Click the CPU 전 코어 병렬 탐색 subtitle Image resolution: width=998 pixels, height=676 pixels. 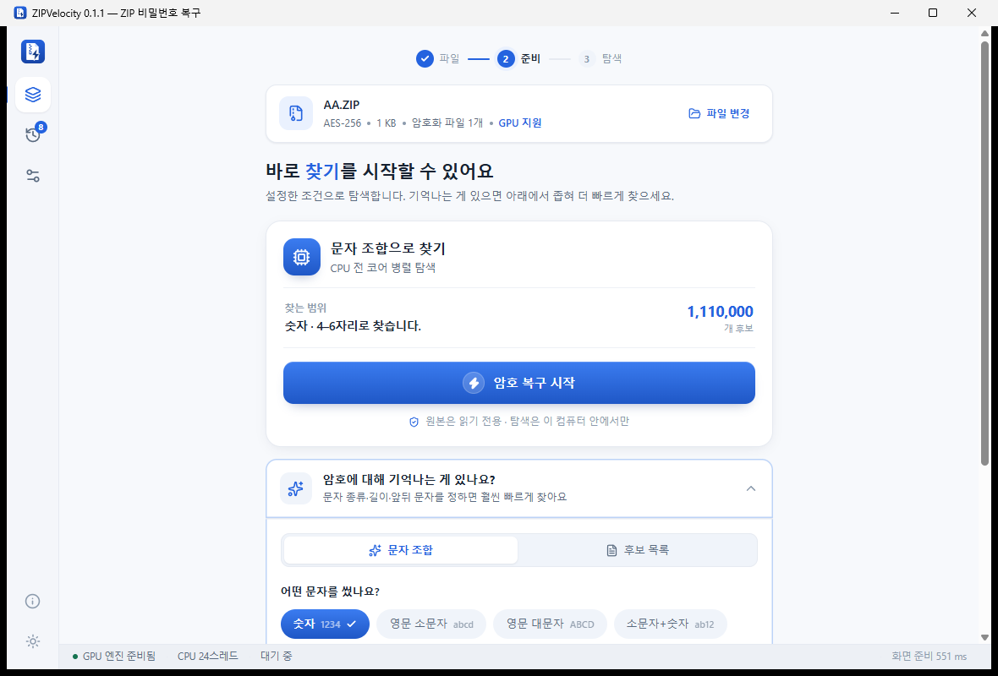click(382, 269)
